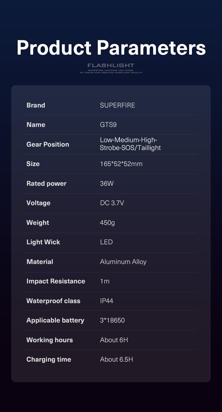Select the 3*18650 battery value
The height and width of the screenshot is (412, 222).
click(x=112, y=320)
